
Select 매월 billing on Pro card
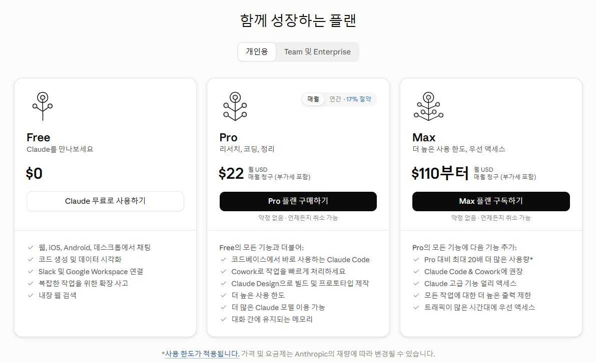(313, 99)
